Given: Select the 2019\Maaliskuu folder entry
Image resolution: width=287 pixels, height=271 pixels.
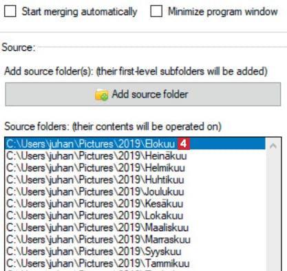Looking at the screenshot, I should pos(135,228).
